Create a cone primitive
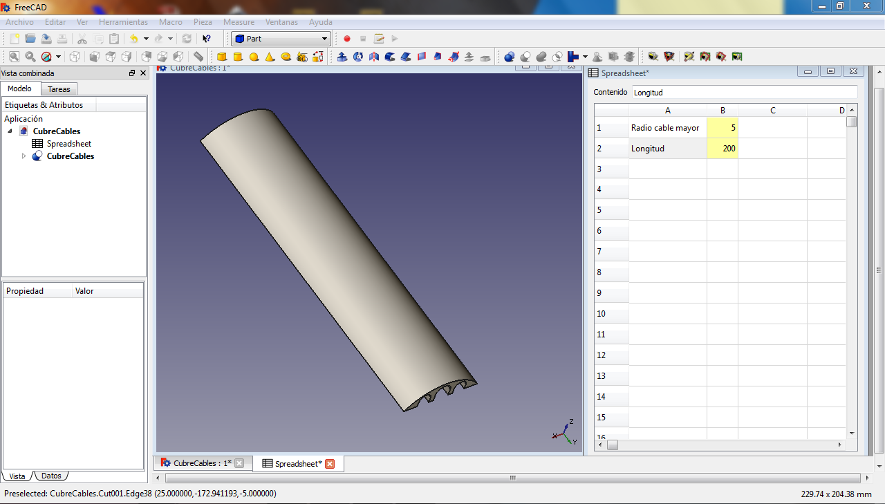885x504 pixels. coord(270,57)
